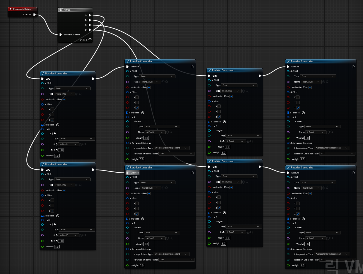
Task: Edit bottom Weight value in FrontR_HUB Rotation Constraint
Action: (x=142, y=266)
